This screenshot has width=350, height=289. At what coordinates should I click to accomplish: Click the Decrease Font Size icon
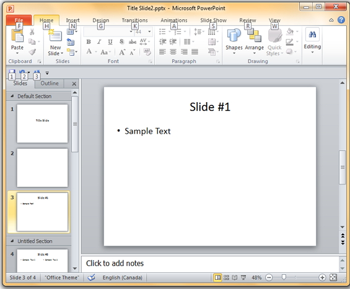(133, 53)
